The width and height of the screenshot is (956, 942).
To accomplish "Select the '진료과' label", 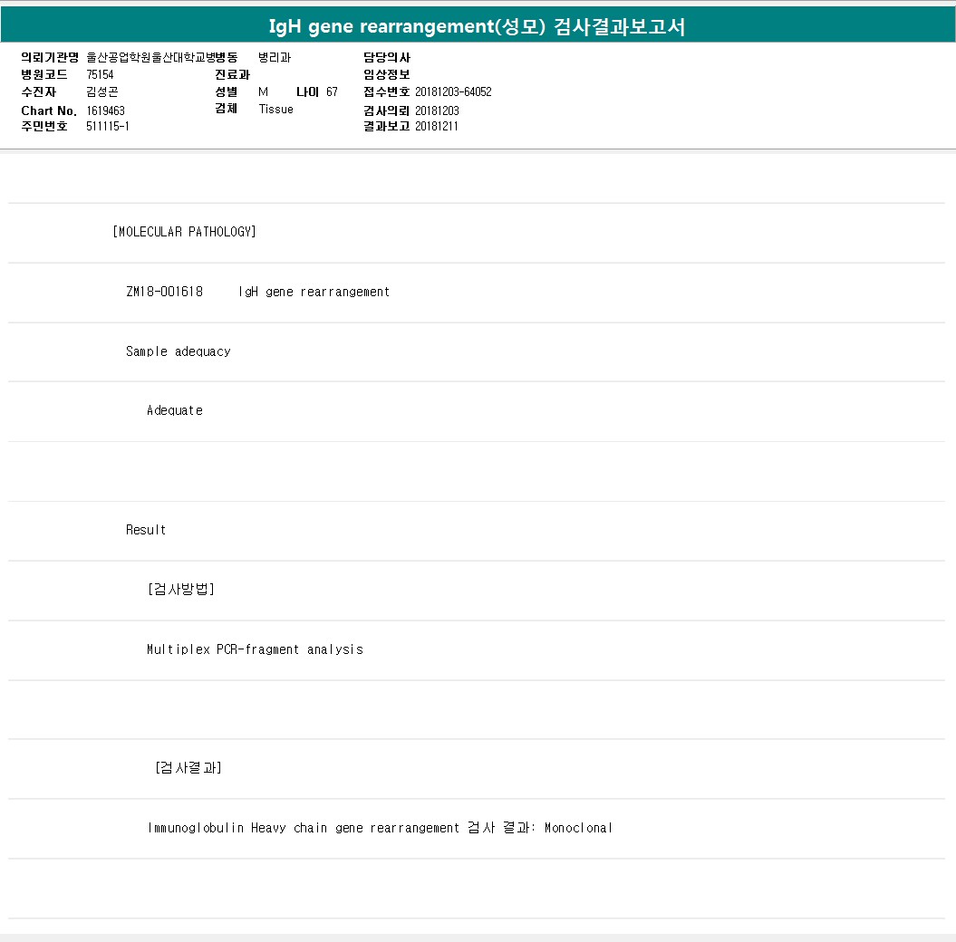I will 232,74.
